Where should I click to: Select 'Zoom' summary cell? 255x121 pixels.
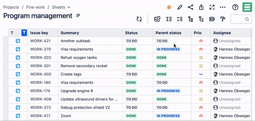click(x=90, y=116)
